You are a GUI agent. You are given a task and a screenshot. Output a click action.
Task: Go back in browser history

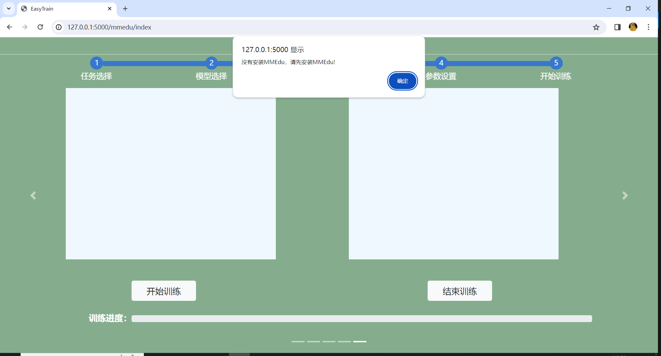(10, 27)
